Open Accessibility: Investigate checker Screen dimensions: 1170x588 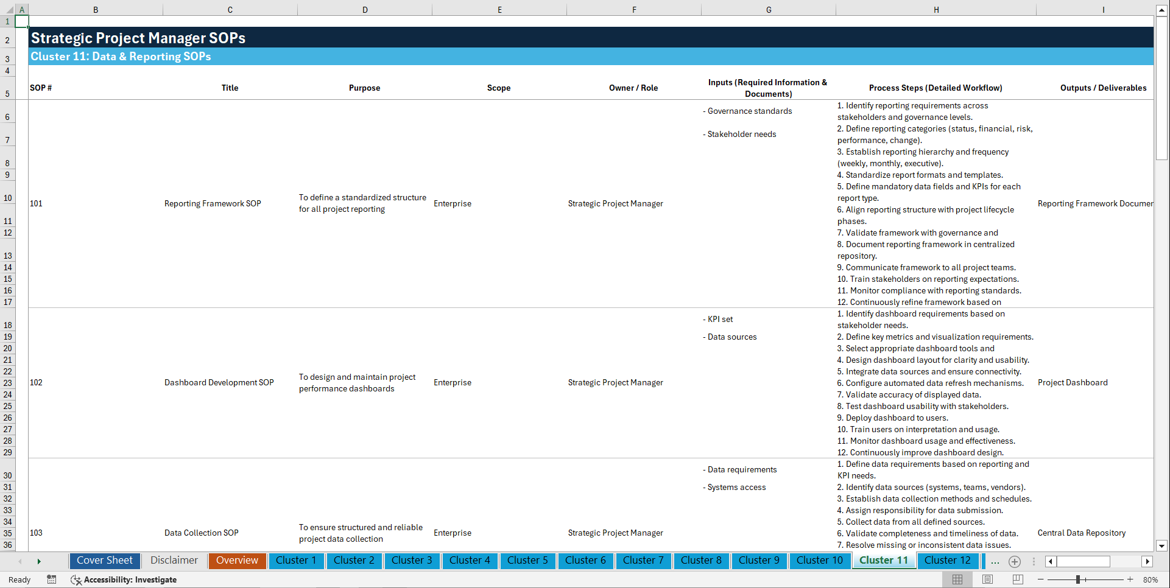tap(124, 580)
